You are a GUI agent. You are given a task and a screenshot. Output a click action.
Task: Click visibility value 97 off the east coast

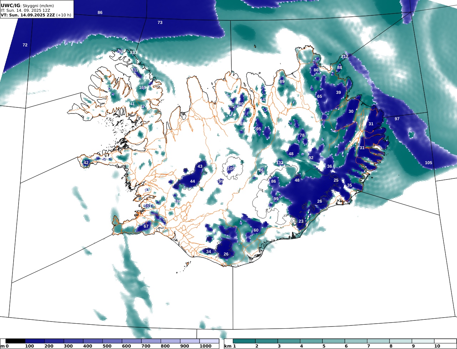click(x=397, y=119)
